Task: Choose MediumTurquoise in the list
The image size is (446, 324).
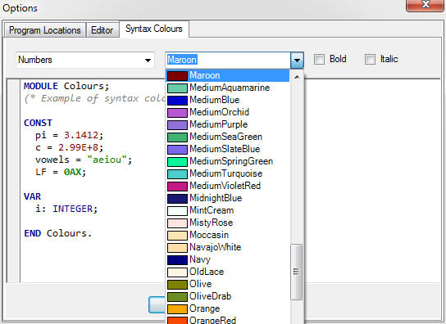Action: click(x=228, y=173)
